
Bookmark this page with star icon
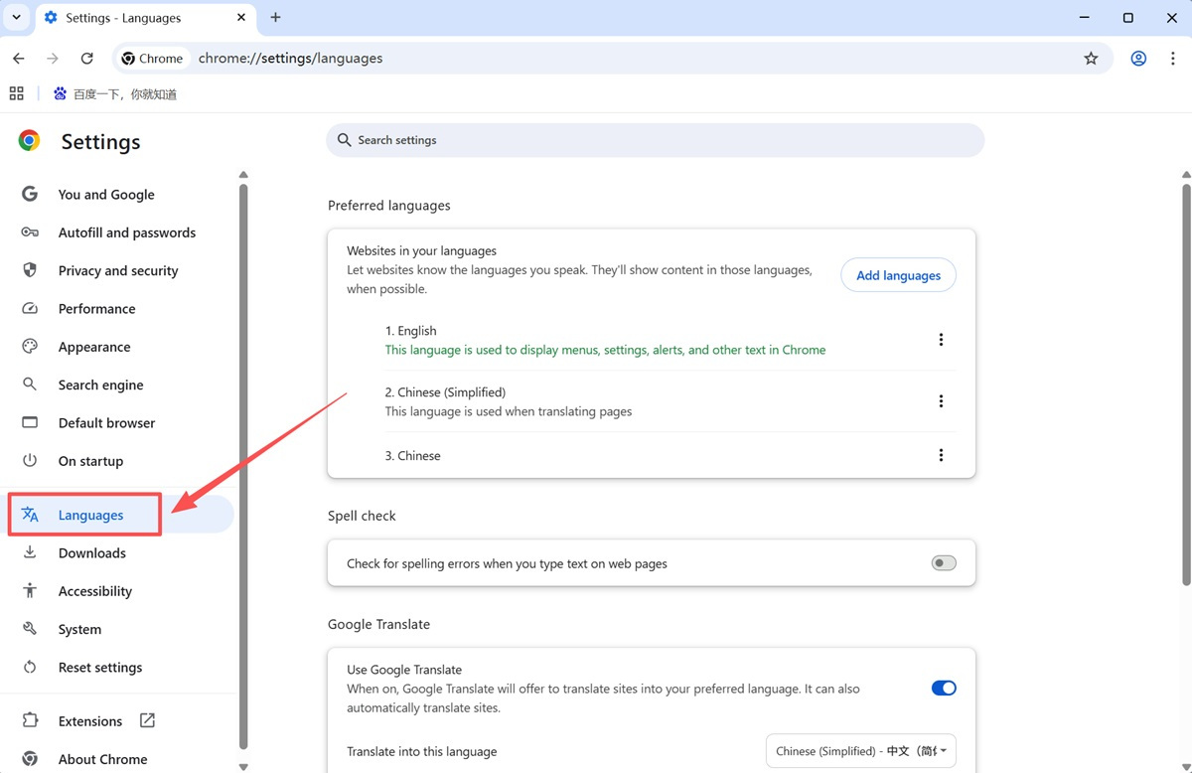(x=1091, y=59)
